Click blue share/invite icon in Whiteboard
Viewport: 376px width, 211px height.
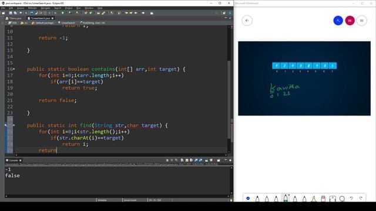(338, 21)
